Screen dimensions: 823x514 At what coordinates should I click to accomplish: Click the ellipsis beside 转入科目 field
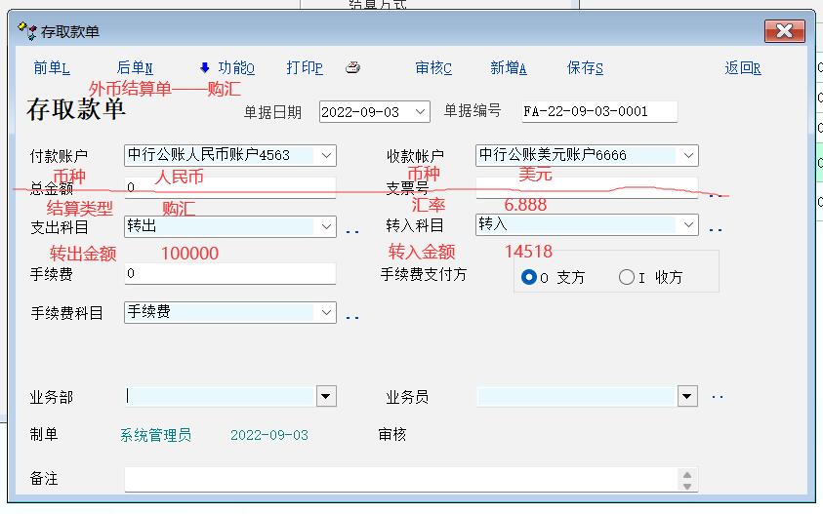point(716,230)
